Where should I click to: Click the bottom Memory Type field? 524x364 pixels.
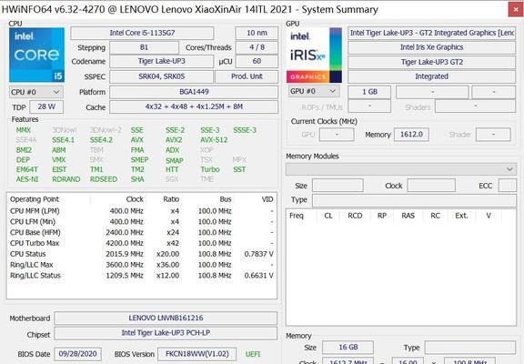[x=469, y=348]
